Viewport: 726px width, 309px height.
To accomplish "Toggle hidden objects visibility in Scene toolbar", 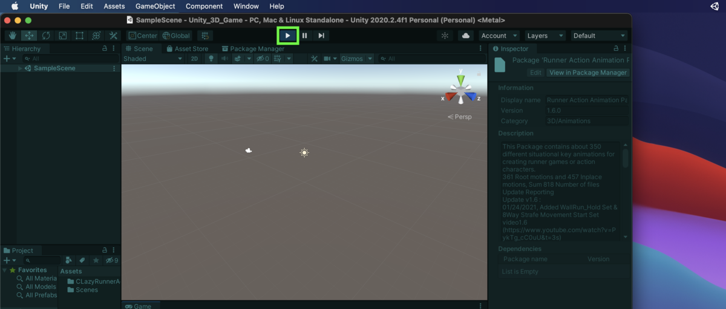I will pyautogui.click(x=263, y=59).
